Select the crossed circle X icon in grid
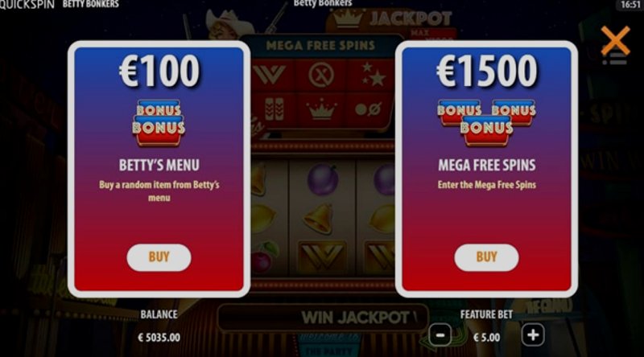The image size is (644, 357). pos(321,76)
